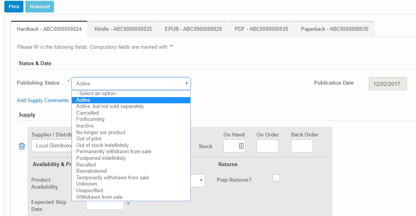Pick Cancelled in the dropdown list
Screen dimensions: 416x216
[87, 113]
